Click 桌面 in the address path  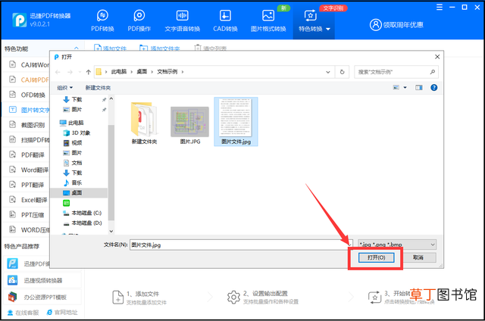pyautogui.click(x=142, y=72)
